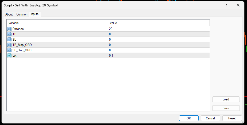Click the integer icon beside TP

pos(9,34)
